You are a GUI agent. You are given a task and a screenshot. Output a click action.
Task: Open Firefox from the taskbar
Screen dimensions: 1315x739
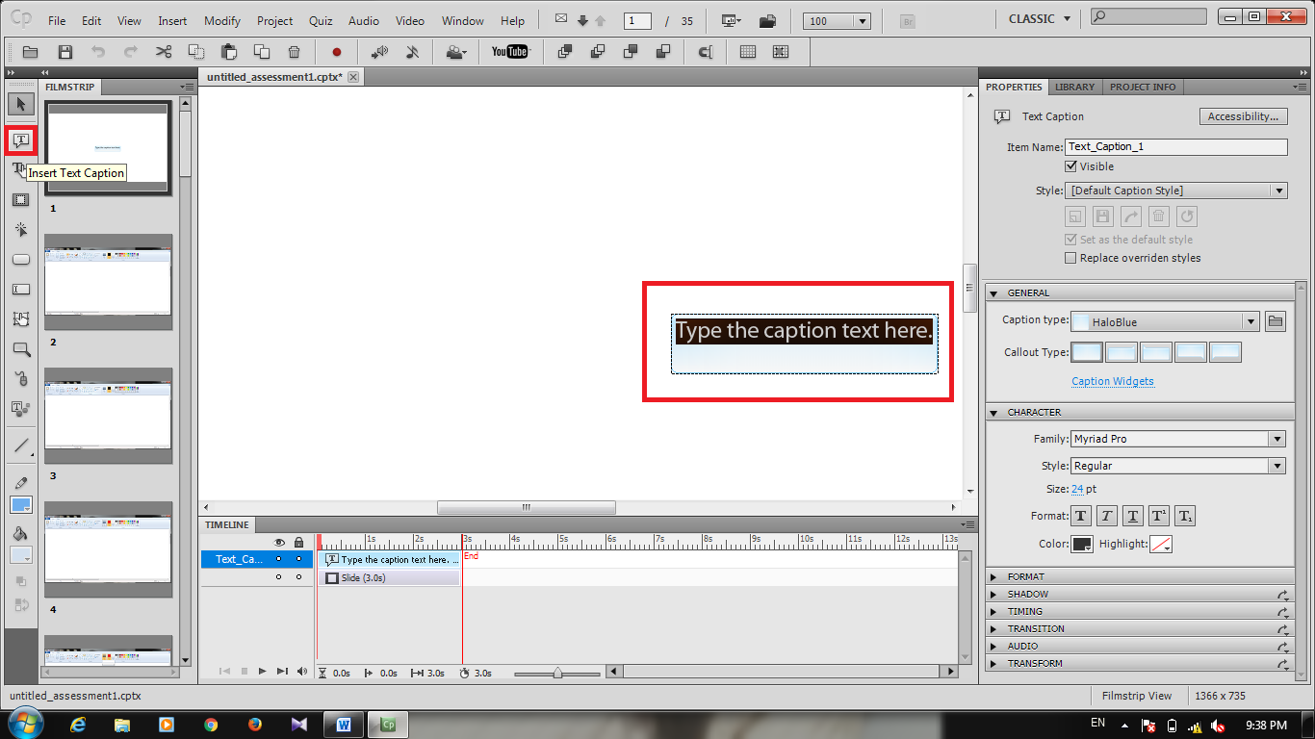pos(255,725)
